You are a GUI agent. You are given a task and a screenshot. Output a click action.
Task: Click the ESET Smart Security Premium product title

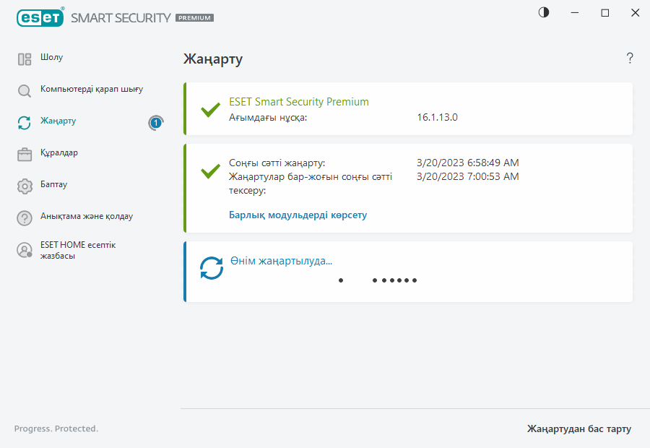299,102
